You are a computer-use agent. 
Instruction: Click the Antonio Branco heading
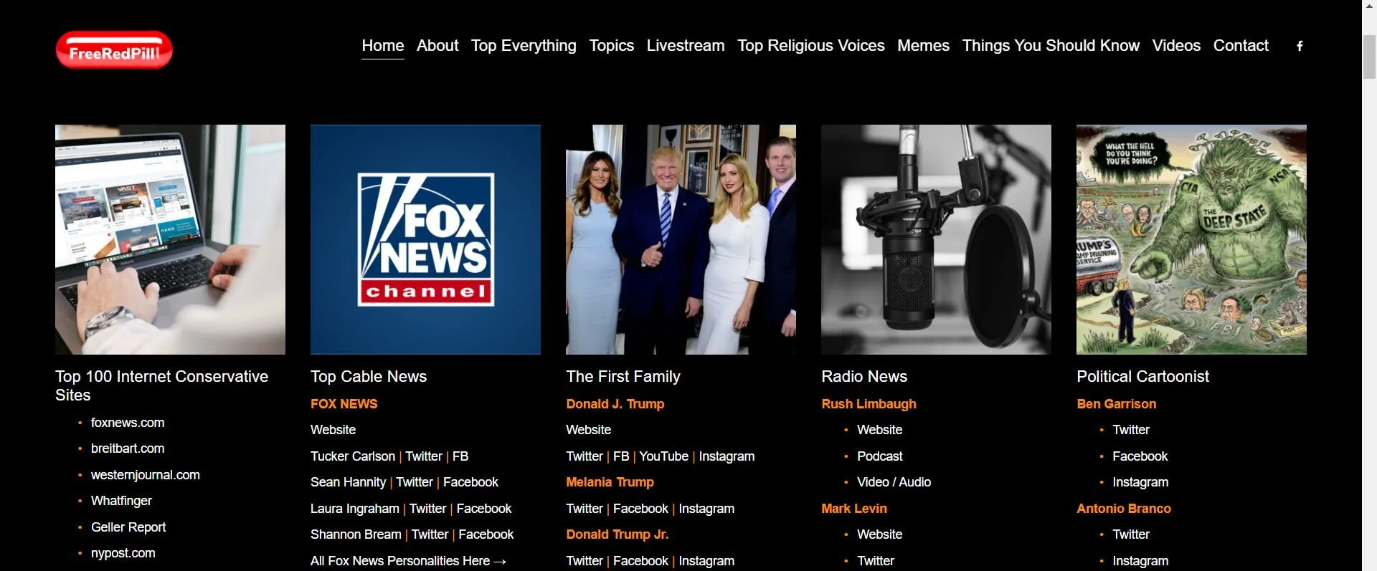1124,509
